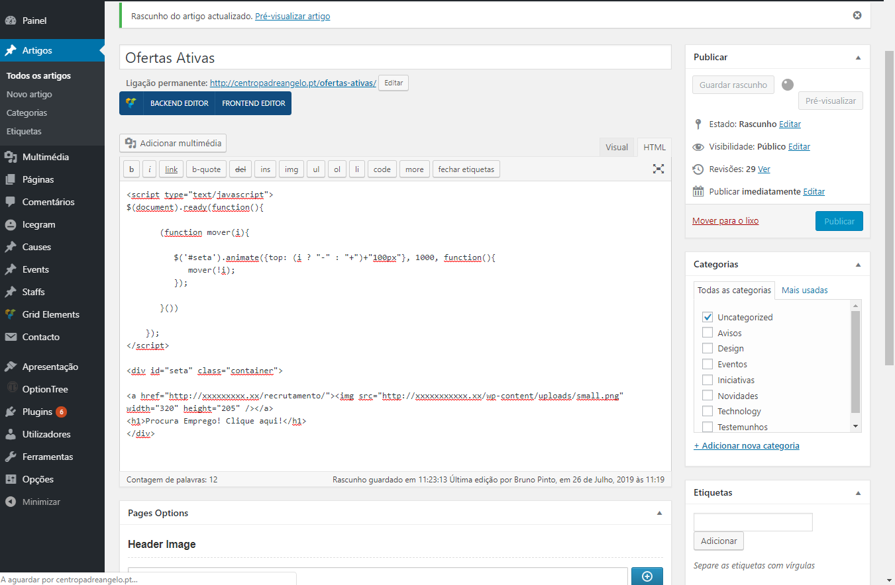Click the fechar etiquetas button

(x=466, y=169)
